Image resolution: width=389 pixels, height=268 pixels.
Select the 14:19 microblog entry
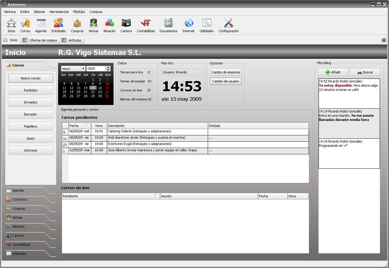[349, 124]
